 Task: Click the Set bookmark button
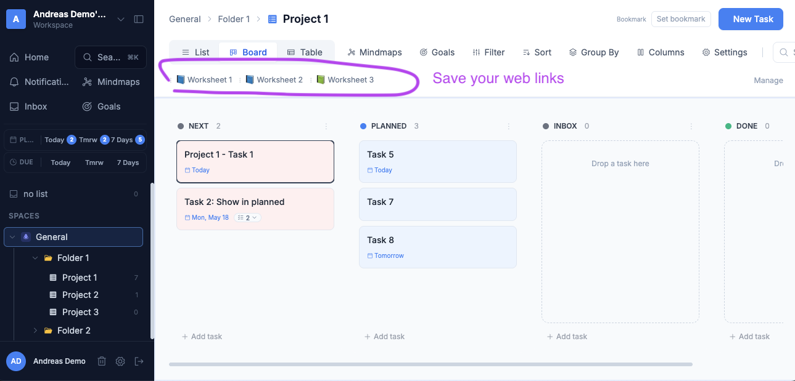click(681, 19)
